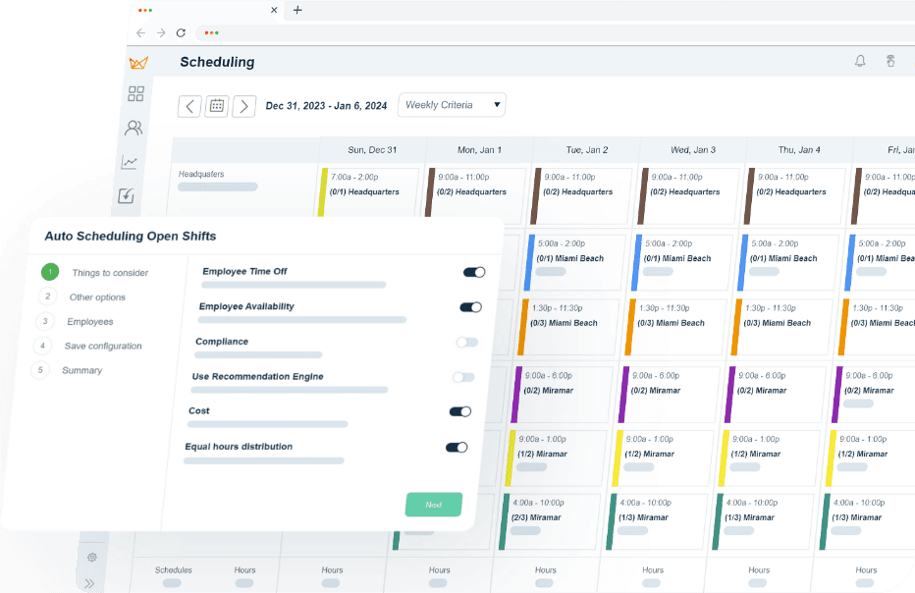This screenshot has height=593, width=915.
Task: Click the user profile icon top right
Action: click(x=890, y=61)
